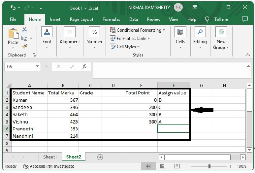Open the Cells group button
Image resolution: width=255 pixels, height=173 pixels.
(x=180, y=37)
